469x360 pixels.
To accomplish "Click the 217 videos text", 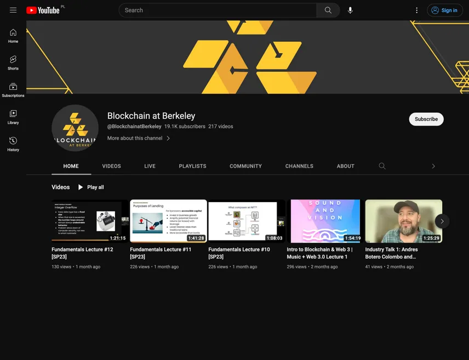I will point(221,126).
